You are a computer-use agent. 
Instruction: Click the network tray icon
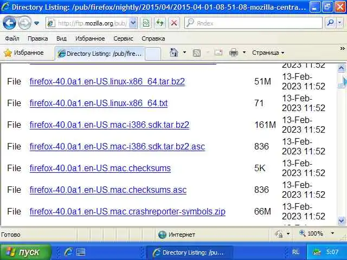pyautogui.click(x=317, y=252)
